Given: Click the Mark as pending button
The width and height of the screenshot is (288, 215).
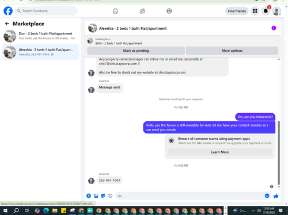Looking at the screenshot, I should [x=136, y=51].
